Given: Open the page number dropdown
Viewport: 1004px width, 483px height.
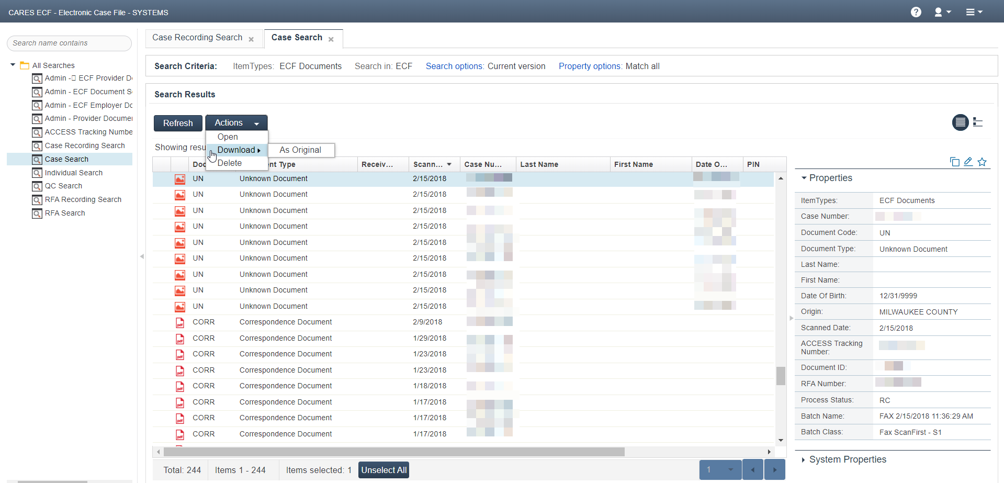Looking at the screenshot, I should click(730, 470).
